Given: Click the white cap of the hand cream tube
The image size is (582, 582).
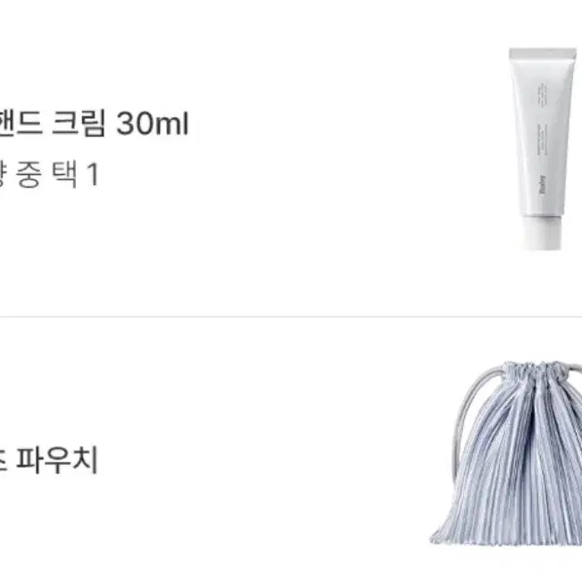Looking at the screenshot, I should point(543,233).
